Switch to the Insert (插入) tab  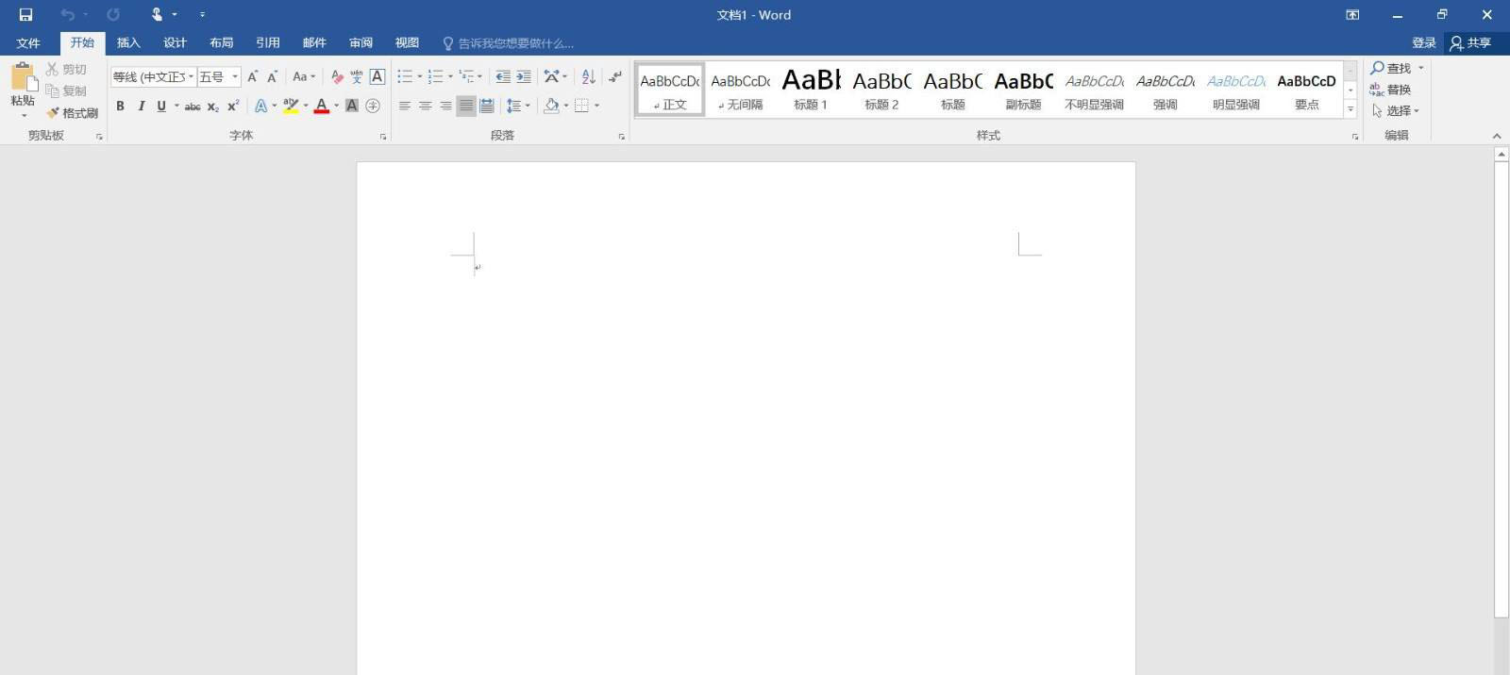tap(128, 42)
